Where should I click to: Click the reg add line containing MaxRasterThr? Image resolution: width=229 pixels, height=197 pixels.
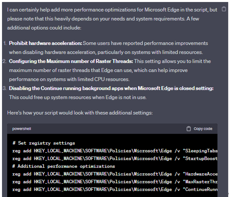[x=115, y=182]
